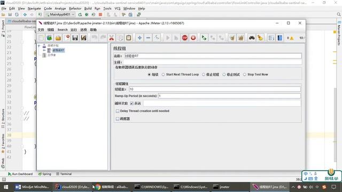Reset search with the yellow brush icon
The height and width of the screenshot is (192, 342).
(260, 38)
